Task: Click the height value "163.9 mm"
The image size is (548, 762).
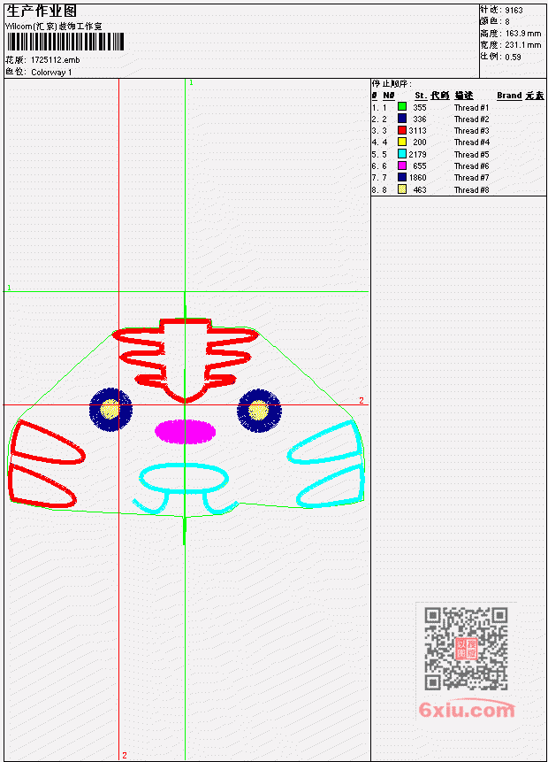Action: [523, 33]
